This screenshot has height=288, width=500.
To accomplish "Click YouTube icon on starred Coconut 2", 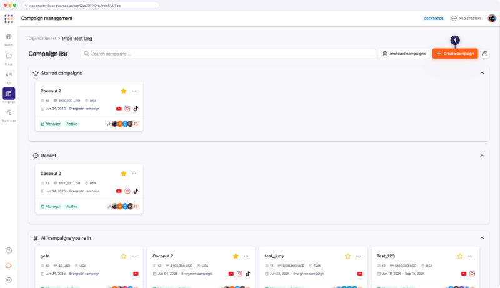I will pyautogui.click(x=119, y=109).
